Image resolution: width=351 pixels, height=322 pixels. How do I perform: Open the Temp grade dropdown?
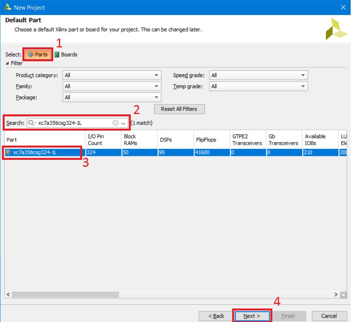[258, 87]
